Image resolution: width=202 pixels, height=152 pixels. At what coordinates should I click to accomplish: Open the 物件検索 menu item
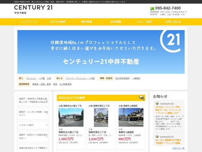point(87,22)
